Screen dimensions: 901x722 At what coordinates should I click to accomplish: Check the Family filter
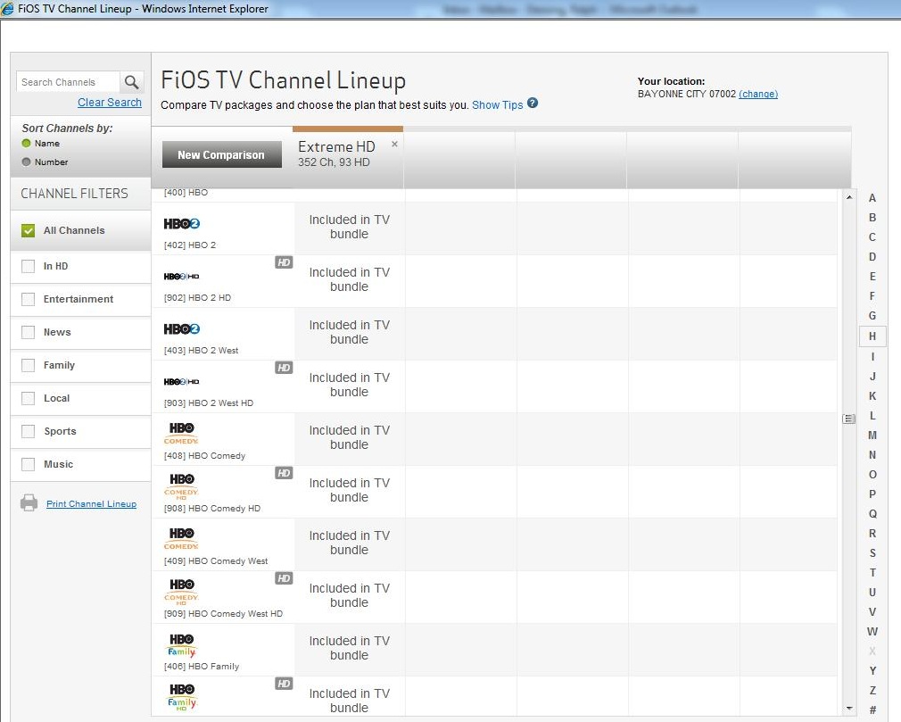pos(28,365)
